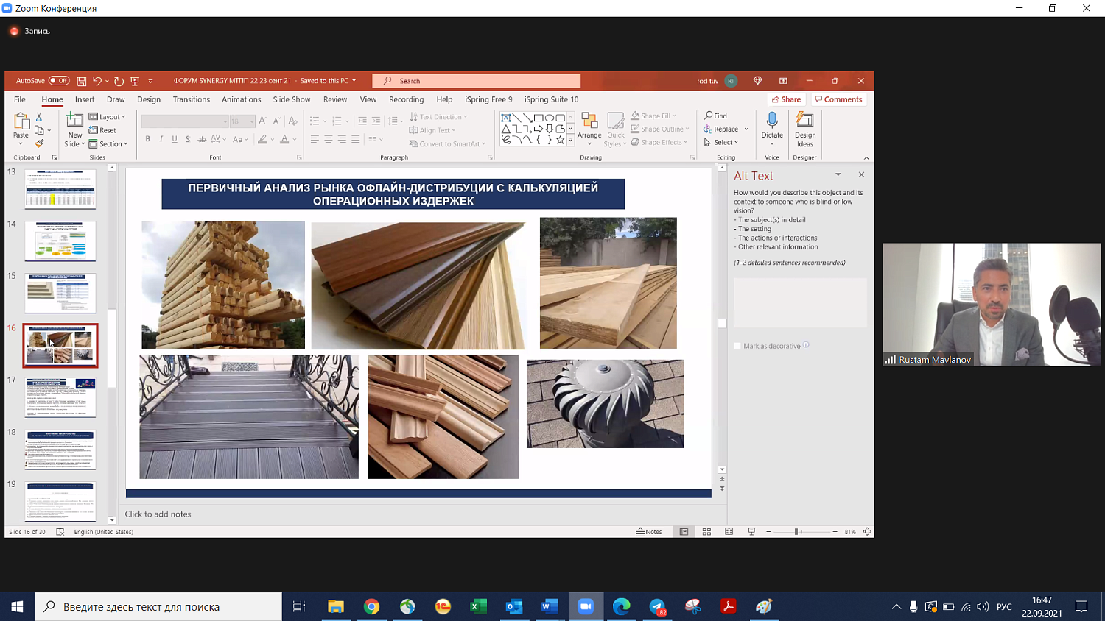Open Excel from Windows taskbar

479,607
